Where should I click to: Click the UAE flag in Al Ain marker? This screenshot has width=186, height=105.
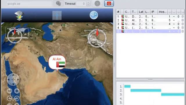point(61,64)
